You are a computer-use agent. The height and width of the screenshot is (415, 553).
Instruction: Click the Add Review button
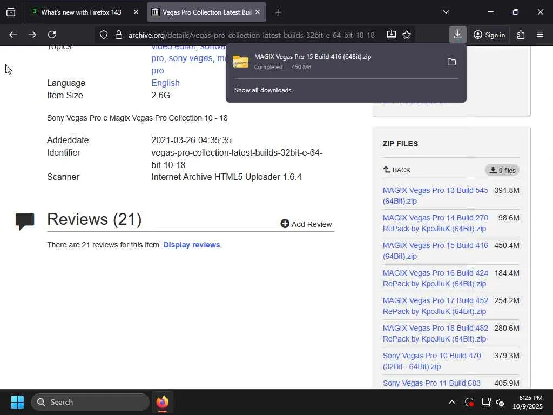click(306, 224)
